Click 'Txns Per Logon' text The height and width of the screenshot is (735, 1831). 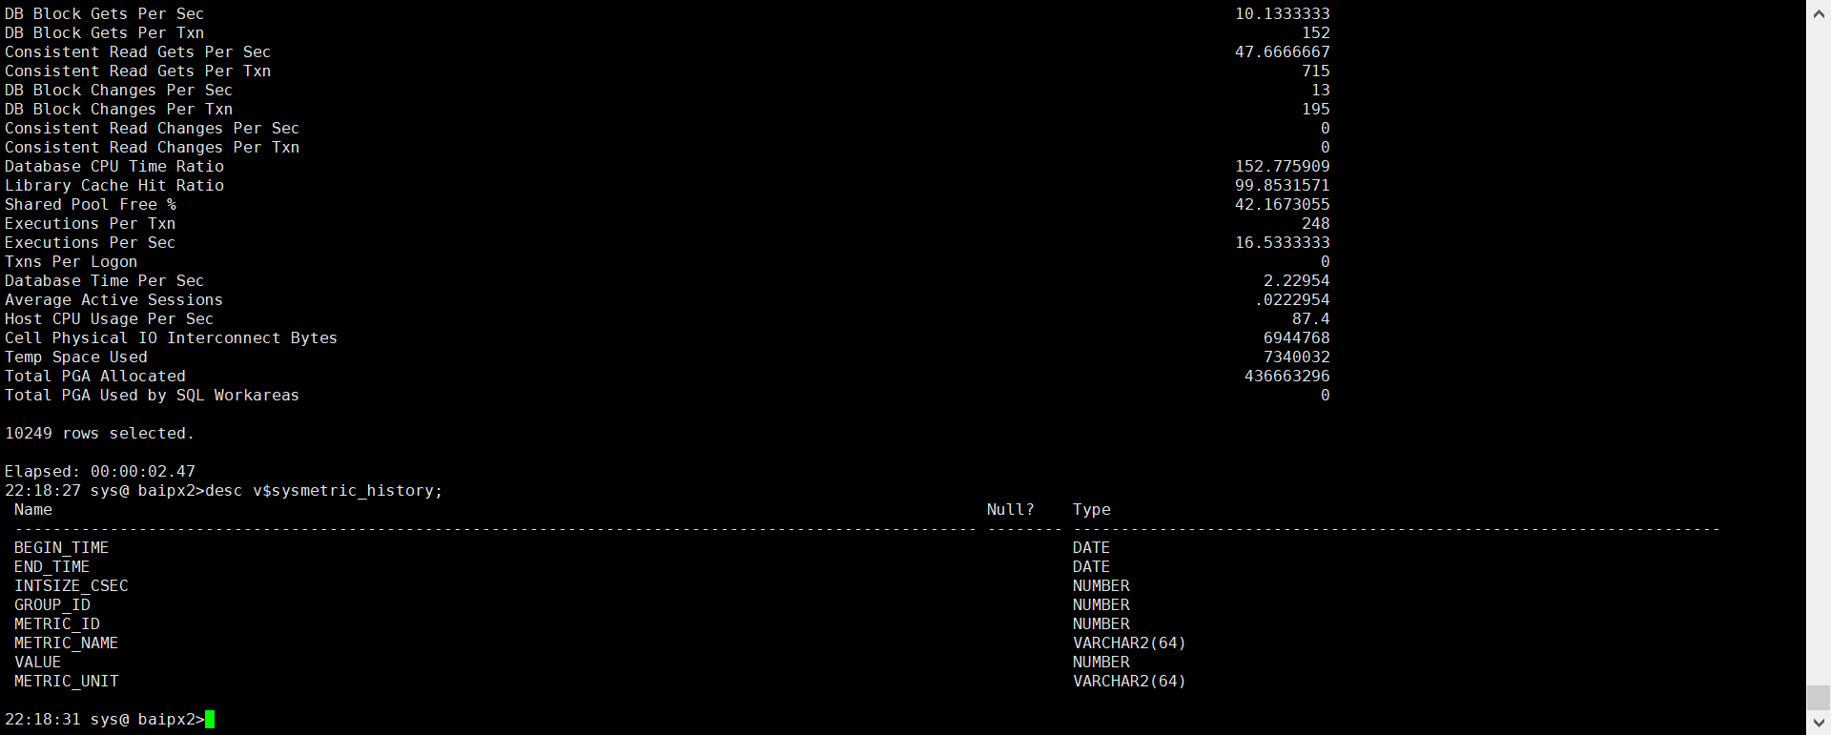coord(72,262)
